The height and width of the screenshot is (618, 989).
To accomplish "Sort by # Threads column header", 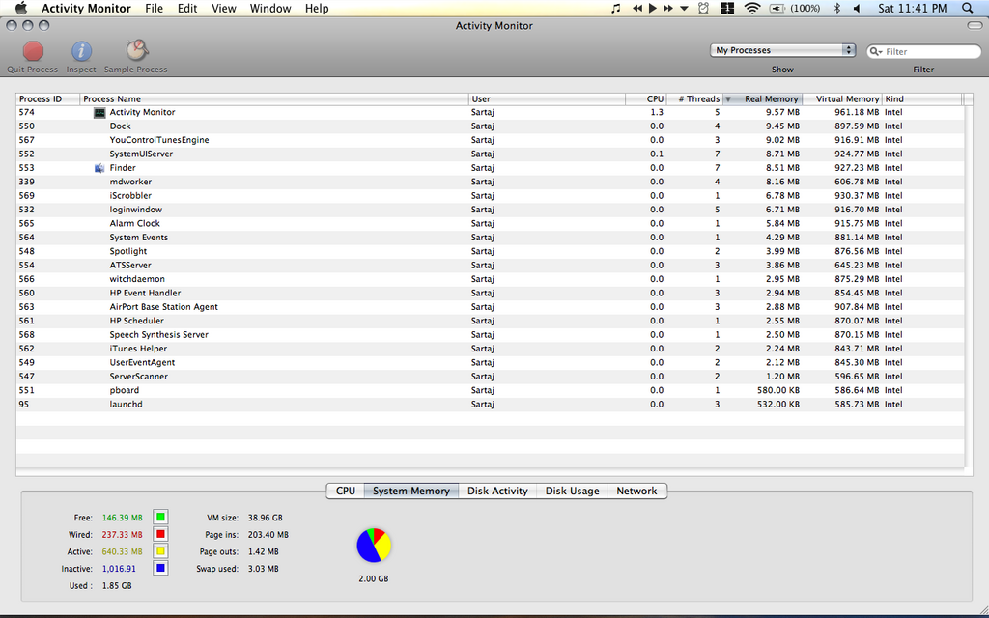I will click(x=694, y=99).
